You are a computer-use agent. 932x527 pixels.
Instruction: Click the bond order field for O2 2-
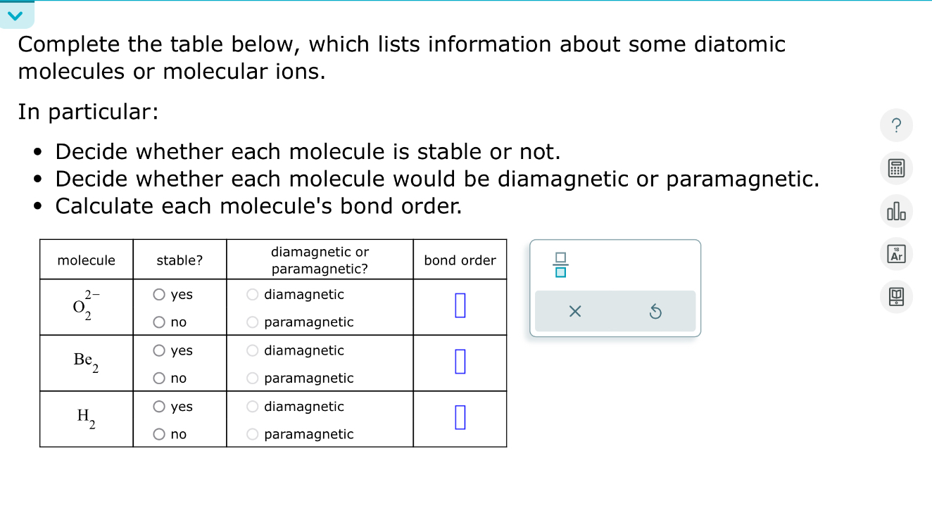click(460, 306)
